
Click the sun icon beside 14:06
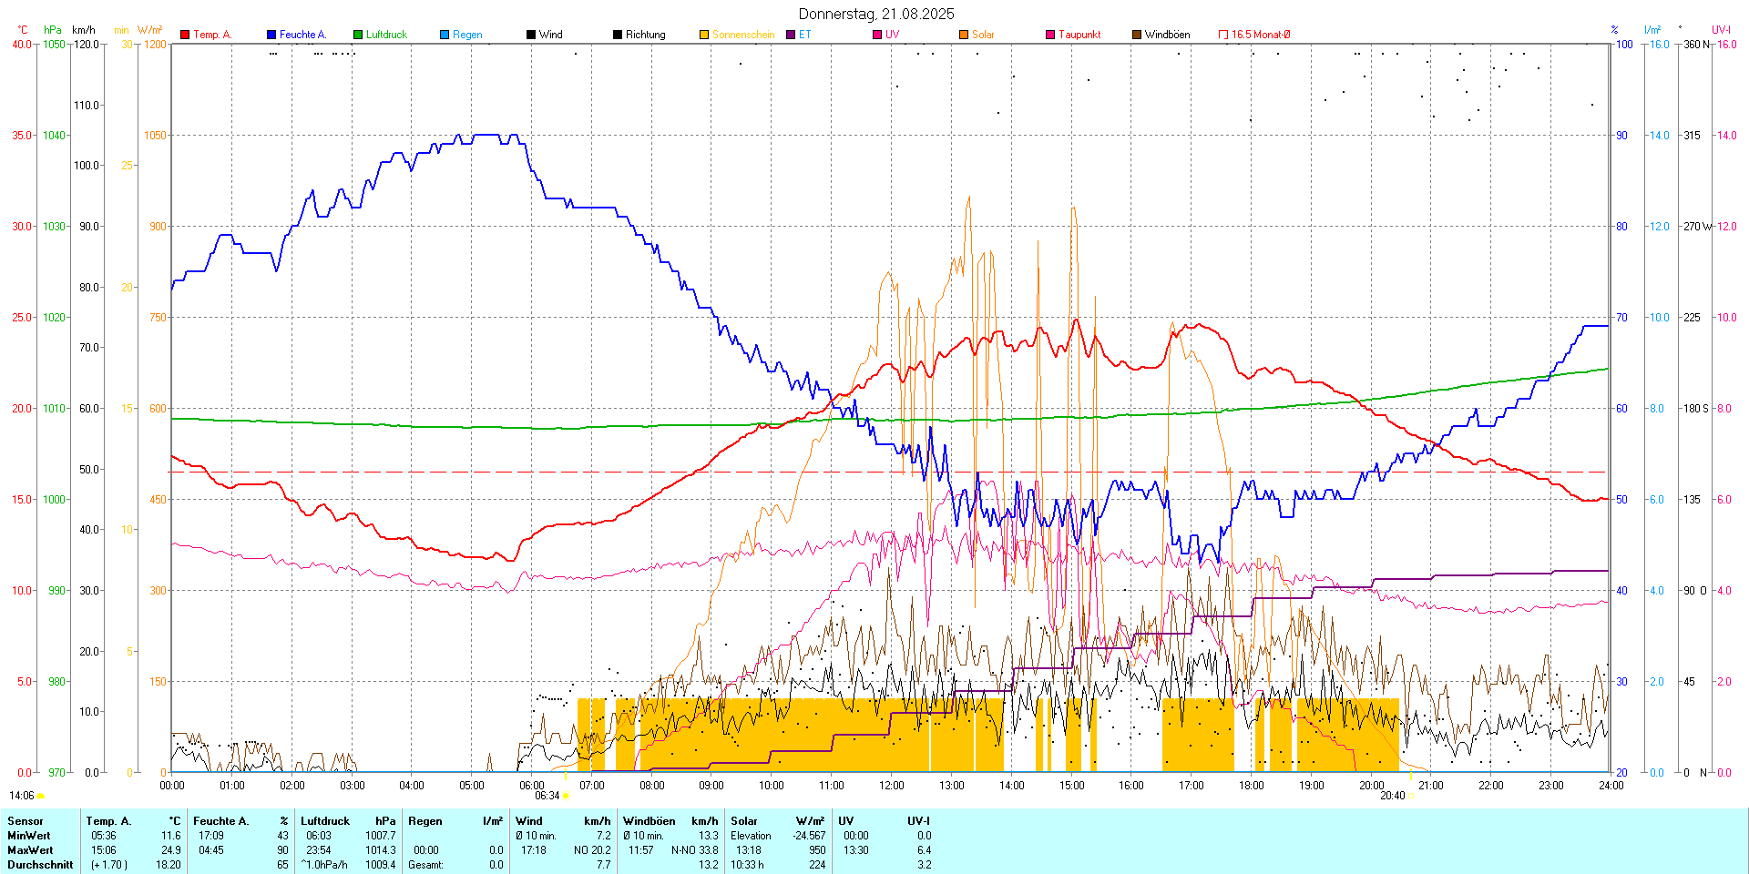click(41, 796)
